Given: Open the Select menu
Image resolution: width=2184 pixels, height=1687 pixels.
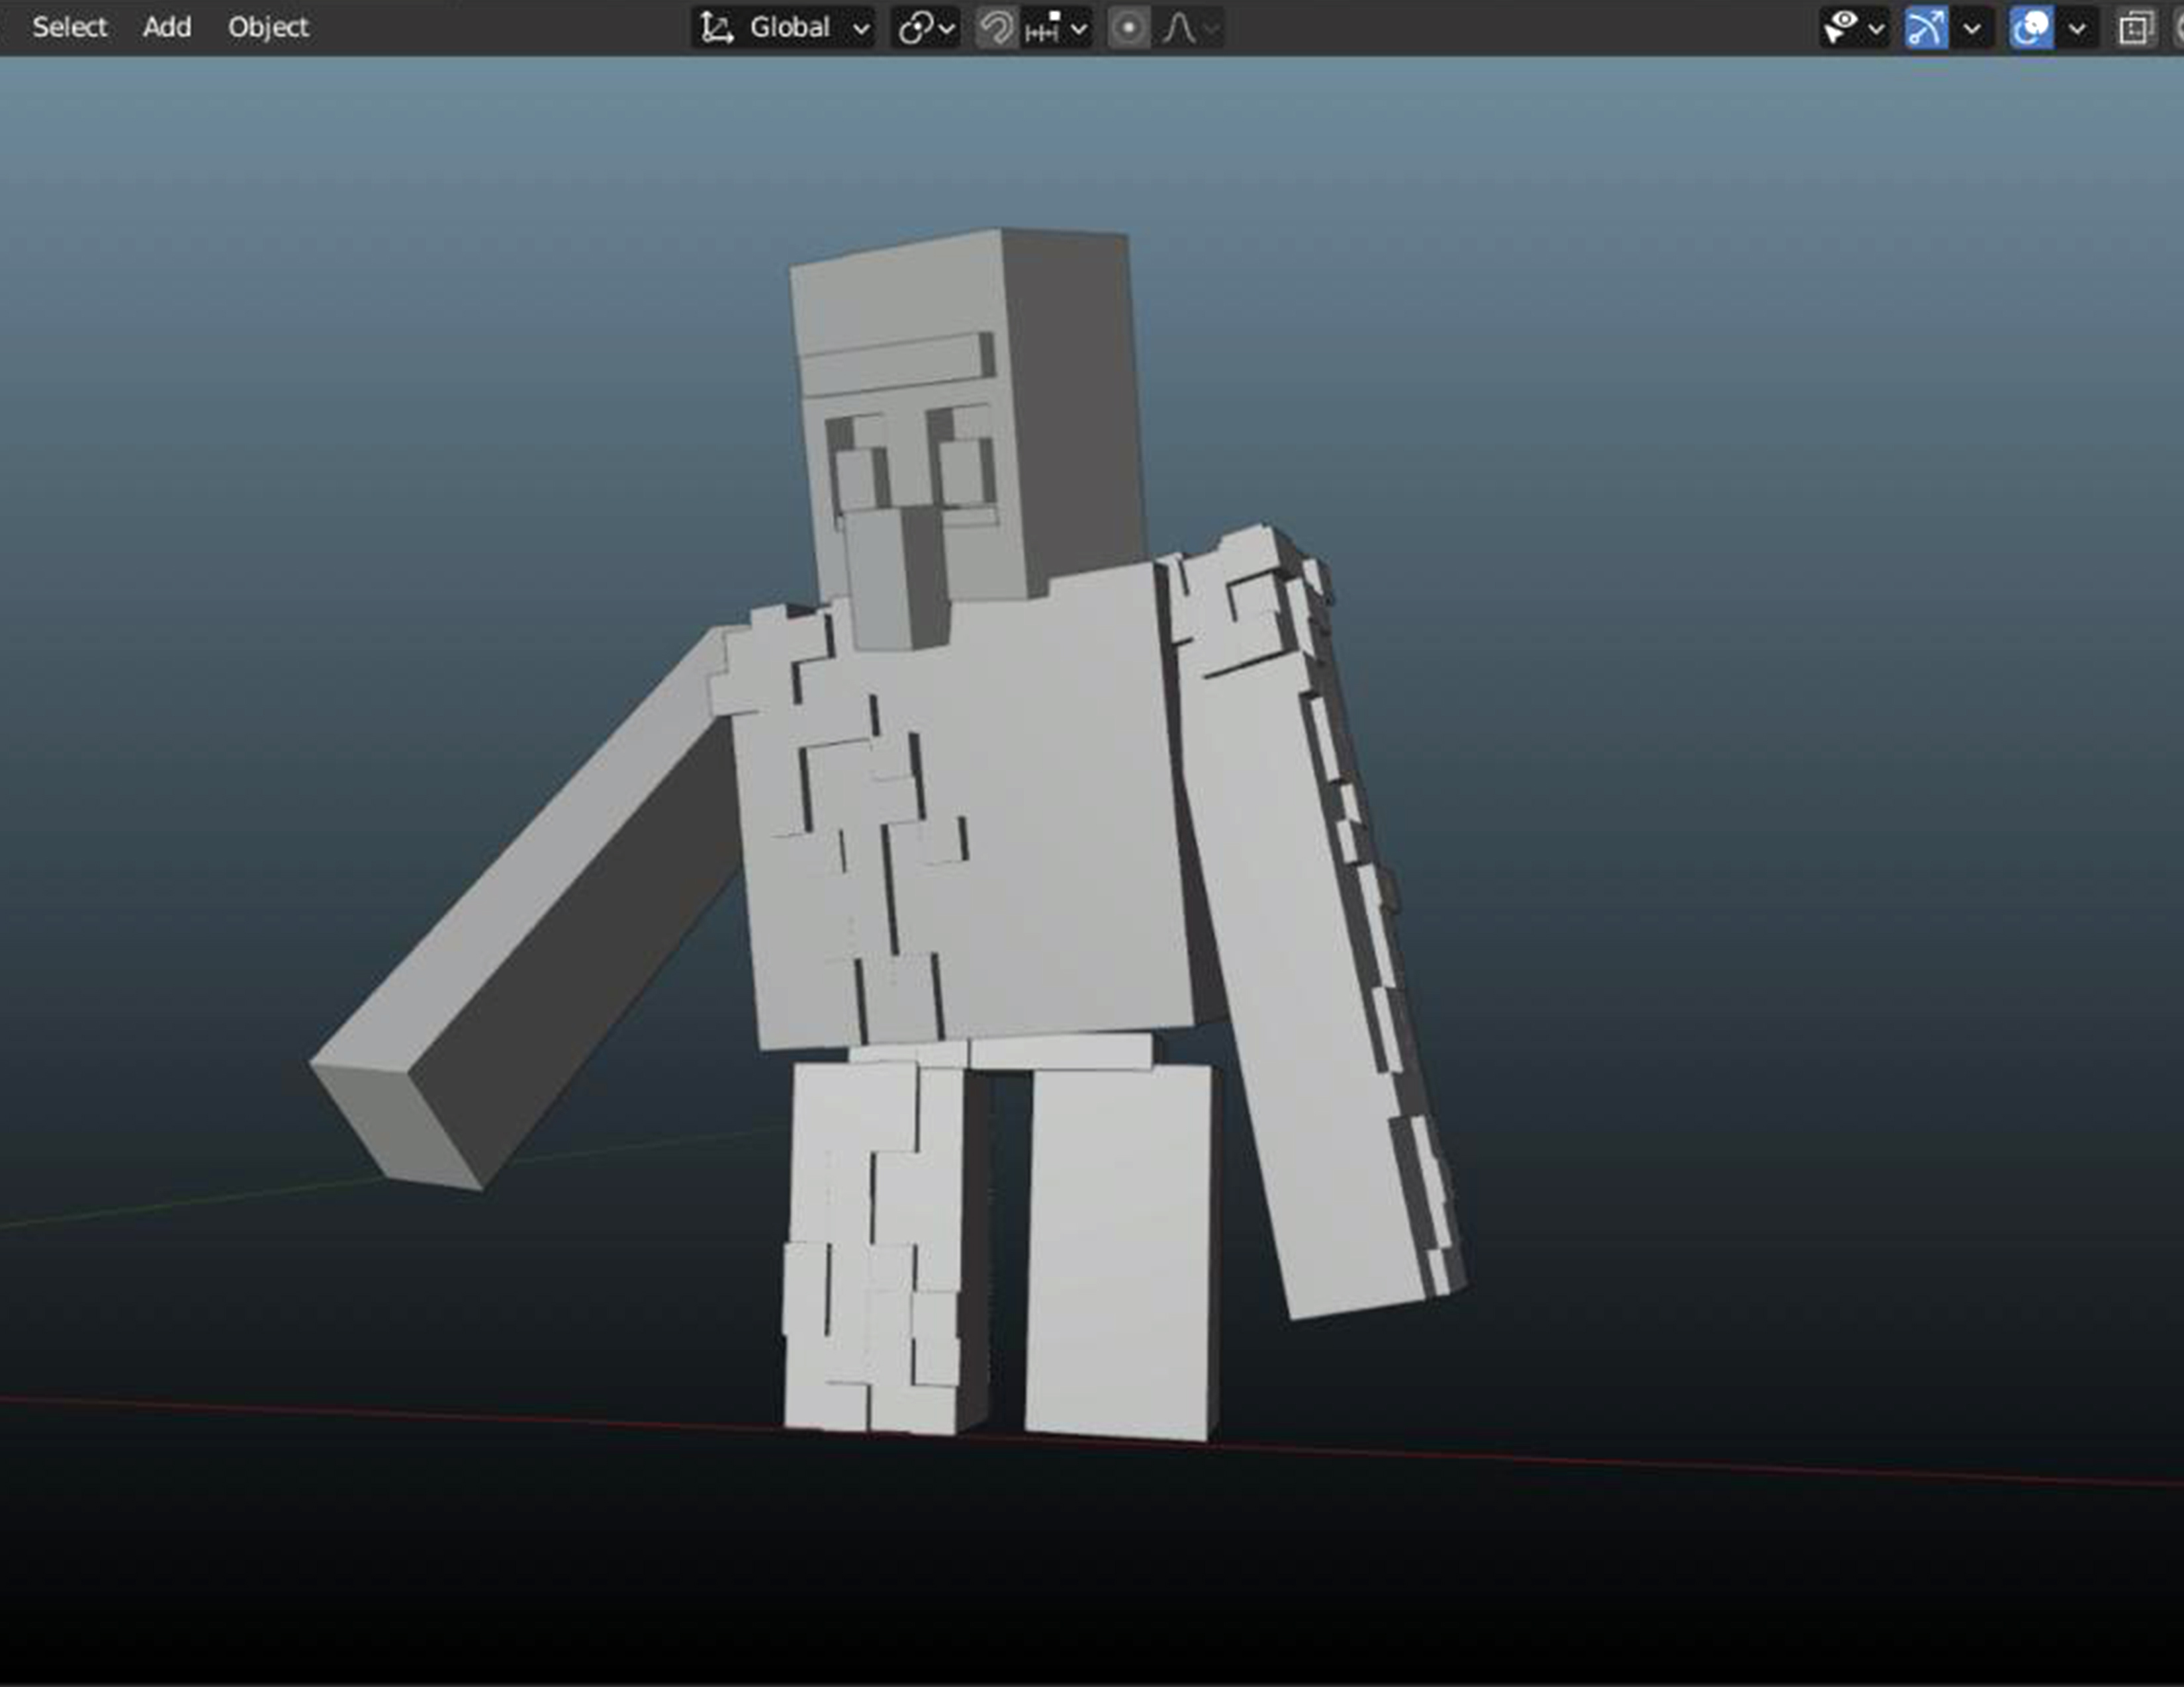Looking at the screenshot, I should point(69,27).
